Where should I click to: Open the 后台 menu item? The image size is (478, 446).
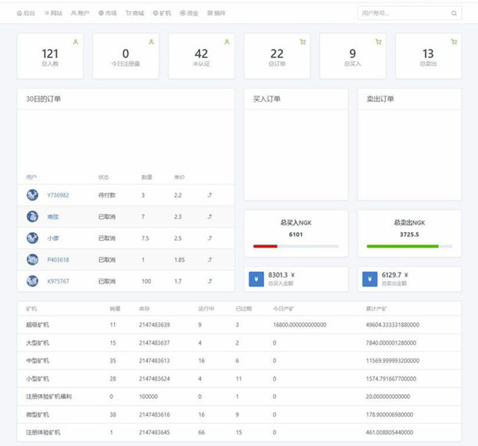tap(26, 13)
